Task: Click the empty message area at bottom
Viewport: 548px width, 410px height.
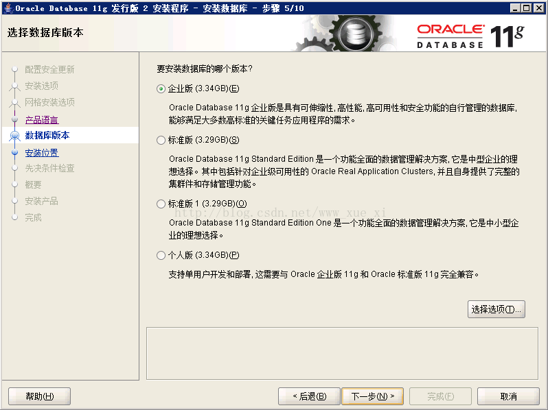Action: (x=342, y=353)
